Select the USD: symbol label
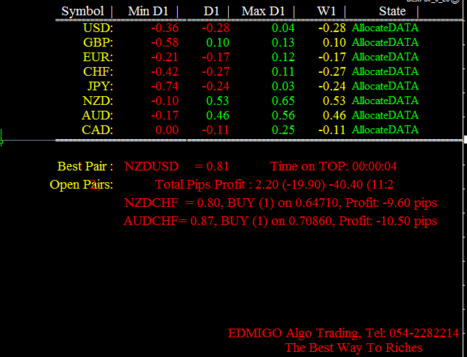 point(98,28)
